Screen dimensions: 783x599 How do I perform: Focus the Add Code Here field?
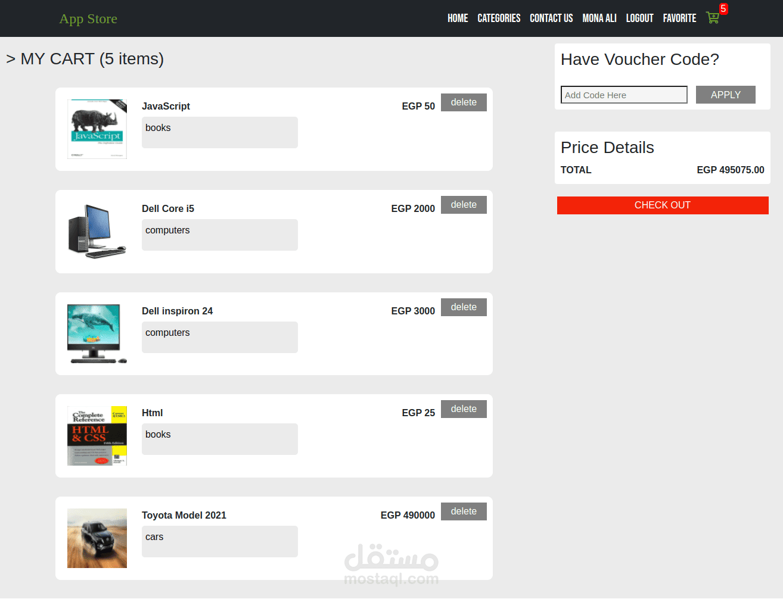pos(624,95)
